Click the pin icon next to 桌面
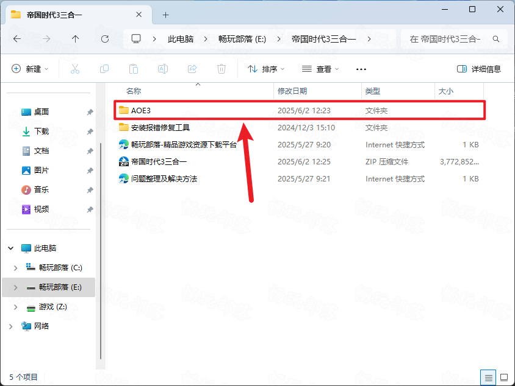 point(90,113)
